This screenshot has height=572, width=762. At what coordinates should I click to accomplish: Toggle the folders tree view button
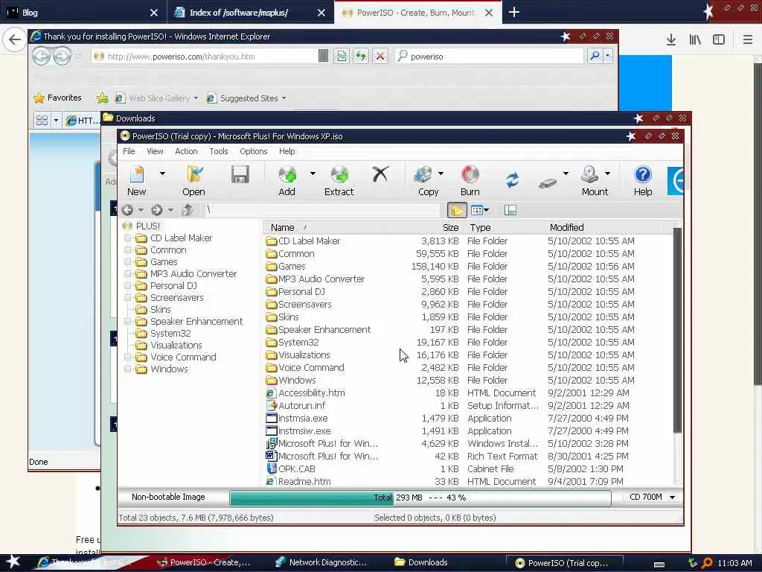[457, 210]
